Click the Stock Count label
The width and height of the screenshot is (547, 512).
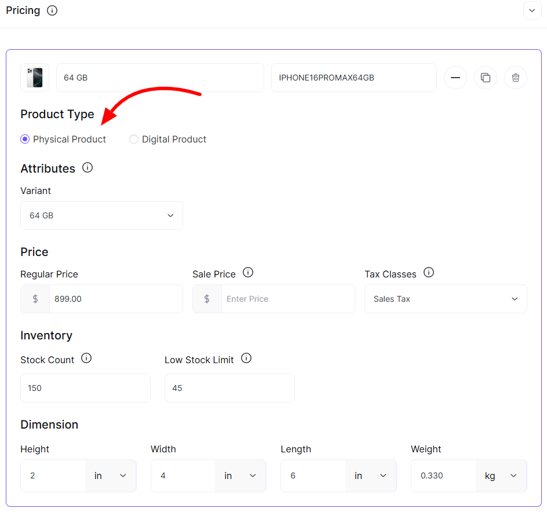point(47,360)
